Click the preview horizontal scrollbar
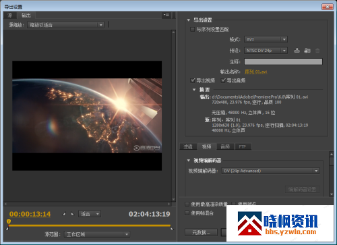This screenshot has width=337, height=245. point(88,204)
